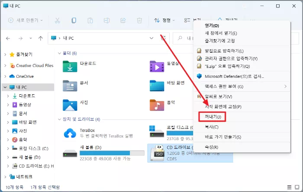Screen dimensions: 303x192
Task: Select the 음악 folder icon in main pane
Action: tap(157, 105)
